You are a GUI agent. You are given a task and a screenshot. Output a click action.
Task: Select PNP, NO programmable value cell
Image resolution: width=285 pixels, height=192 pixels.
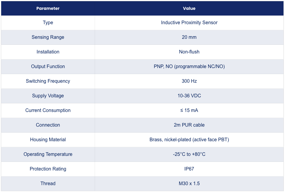(x=189, y=67)
